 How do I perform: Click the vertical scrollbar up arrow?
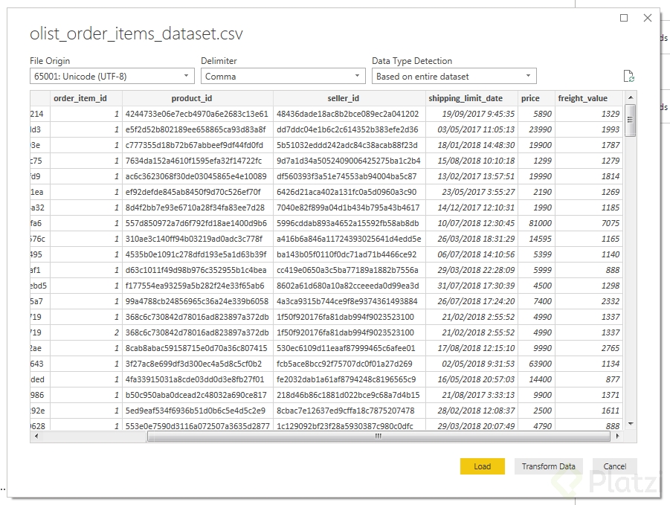631,97
